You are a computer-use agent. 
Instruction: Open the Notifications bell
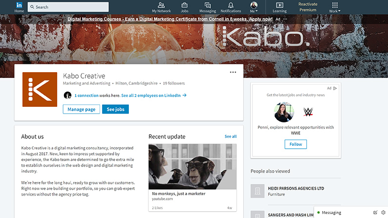click(x=231, y=5)
